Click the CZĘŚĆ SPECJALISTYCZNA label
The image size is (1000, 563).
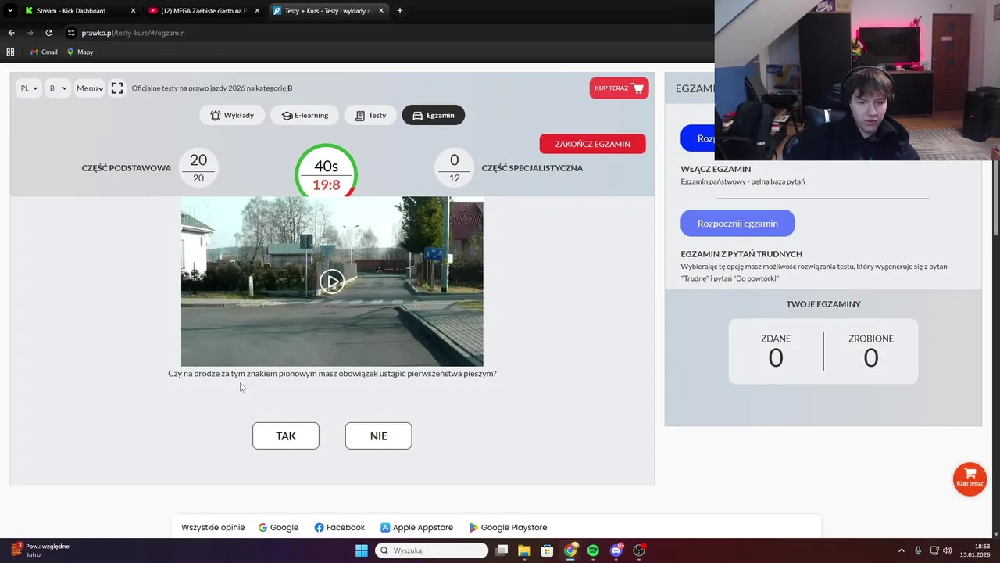click(532, 168)
